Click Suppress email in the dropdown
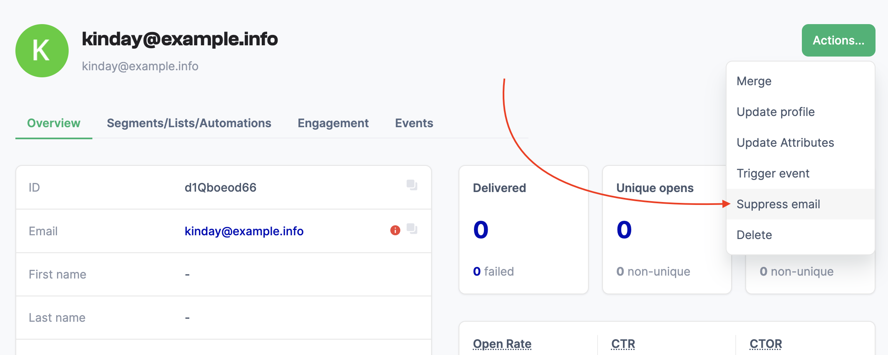 point(801,204)
